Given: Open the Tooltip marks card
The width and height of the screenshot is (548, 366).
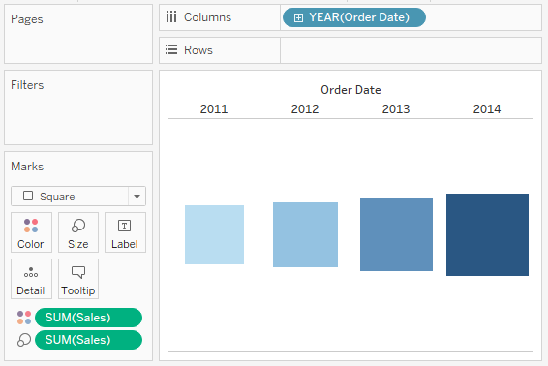Looking at the screenshot, I should (x=78, y=279).
